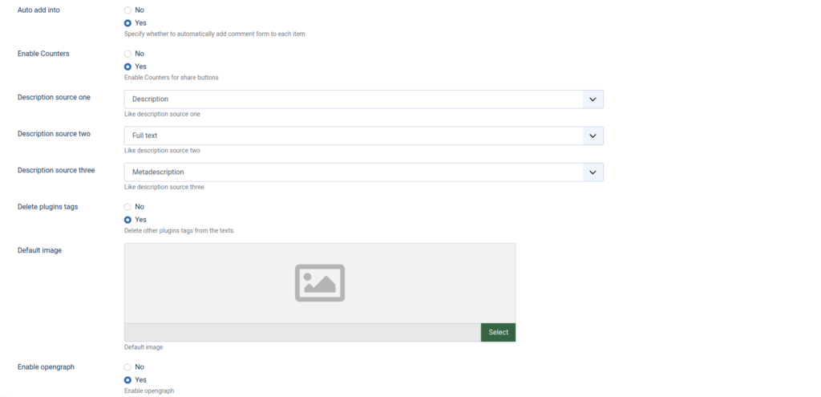
Task: Set Delete plugins tags to Yes
Action: 127,220
